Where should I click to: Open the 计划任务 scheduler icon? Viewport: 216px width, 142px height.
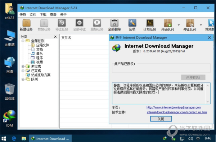point(150,23)
